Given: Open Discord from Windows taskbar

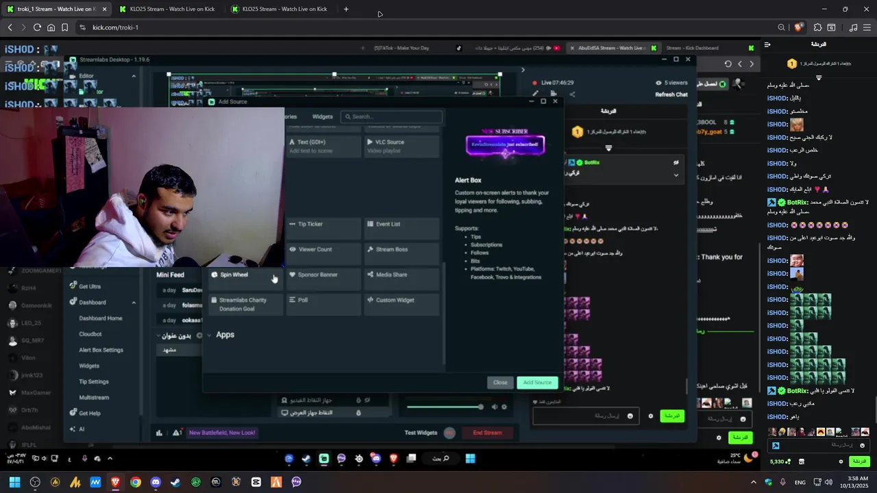Looking at the screenshot, I should click(156, 482).
